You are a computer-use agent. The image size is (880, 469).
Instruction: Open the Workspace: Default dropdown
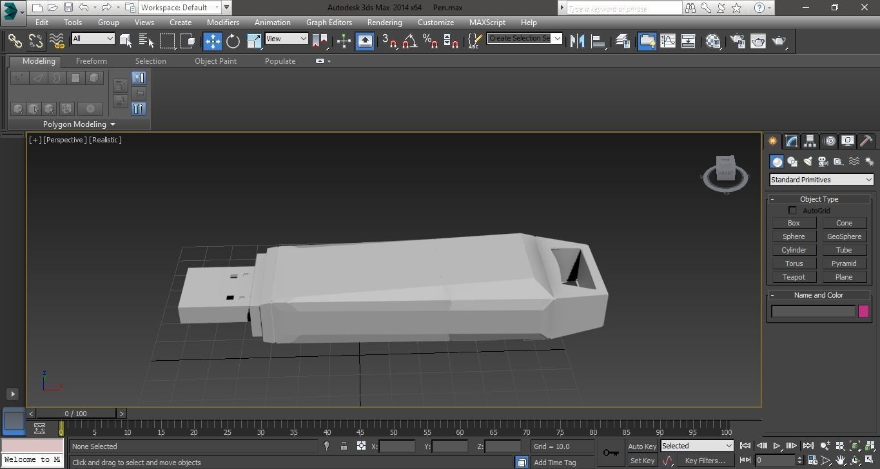click(181, 8)
